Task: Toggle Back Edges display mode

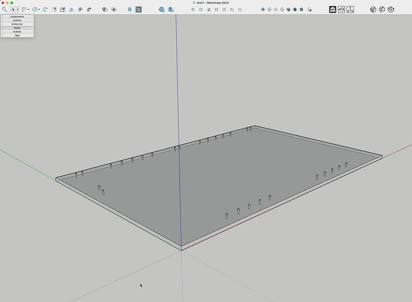Action: pos(269,9)
